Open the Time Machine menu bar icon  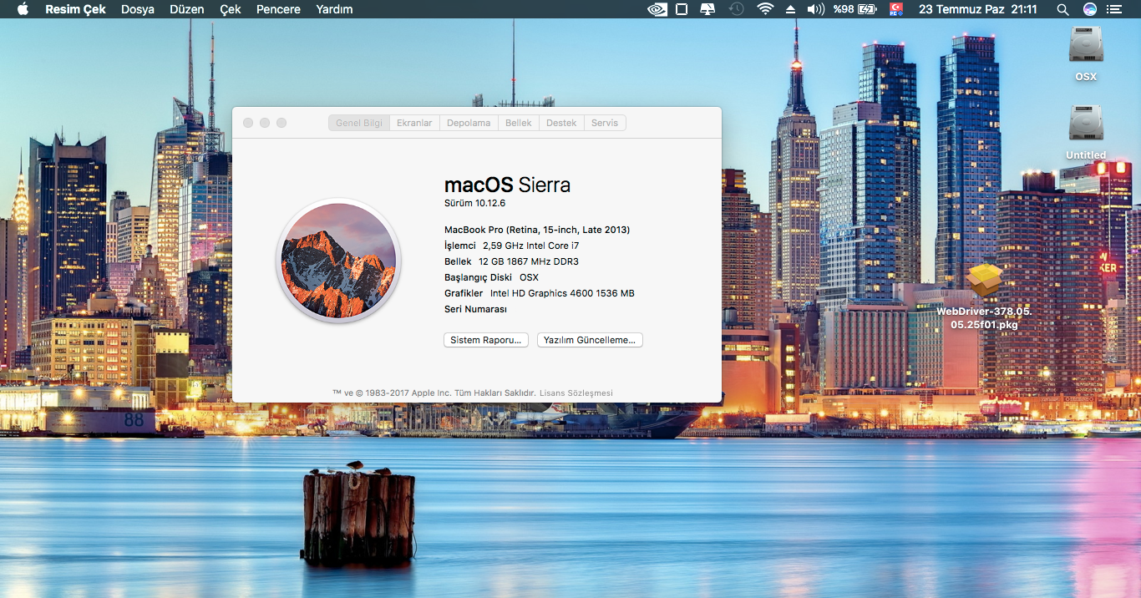(736, 9)
